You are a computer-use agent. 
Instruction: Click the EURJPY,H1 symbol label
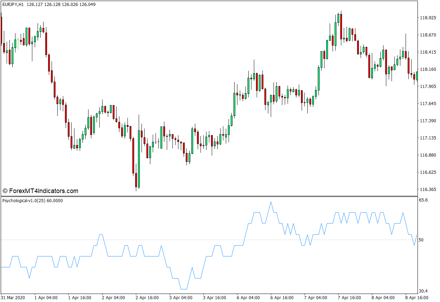(x=13, y=5)
